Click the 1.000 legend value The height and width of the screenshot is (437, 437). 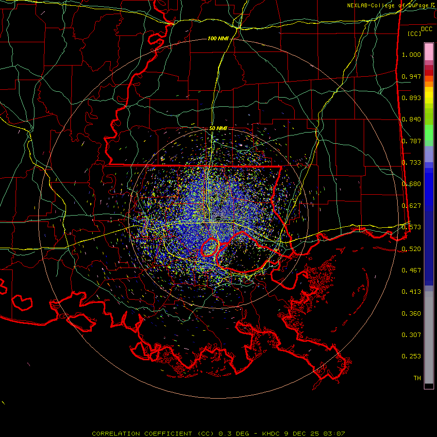tap(411, 54)
